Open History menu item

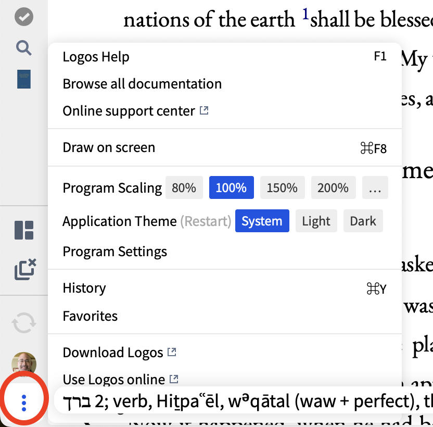pyautogui.click(x=224, y=288)
